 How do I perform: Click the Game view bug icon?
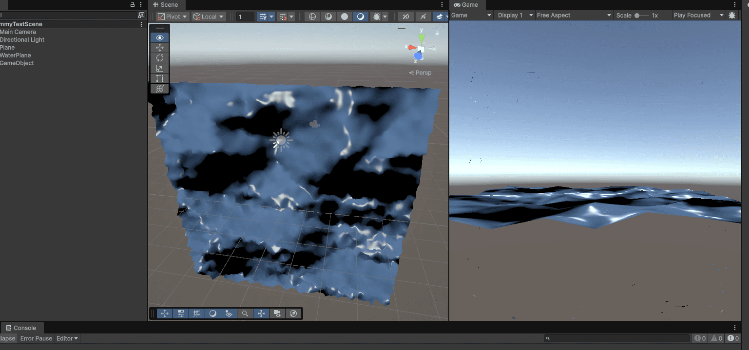pos(732,15)
